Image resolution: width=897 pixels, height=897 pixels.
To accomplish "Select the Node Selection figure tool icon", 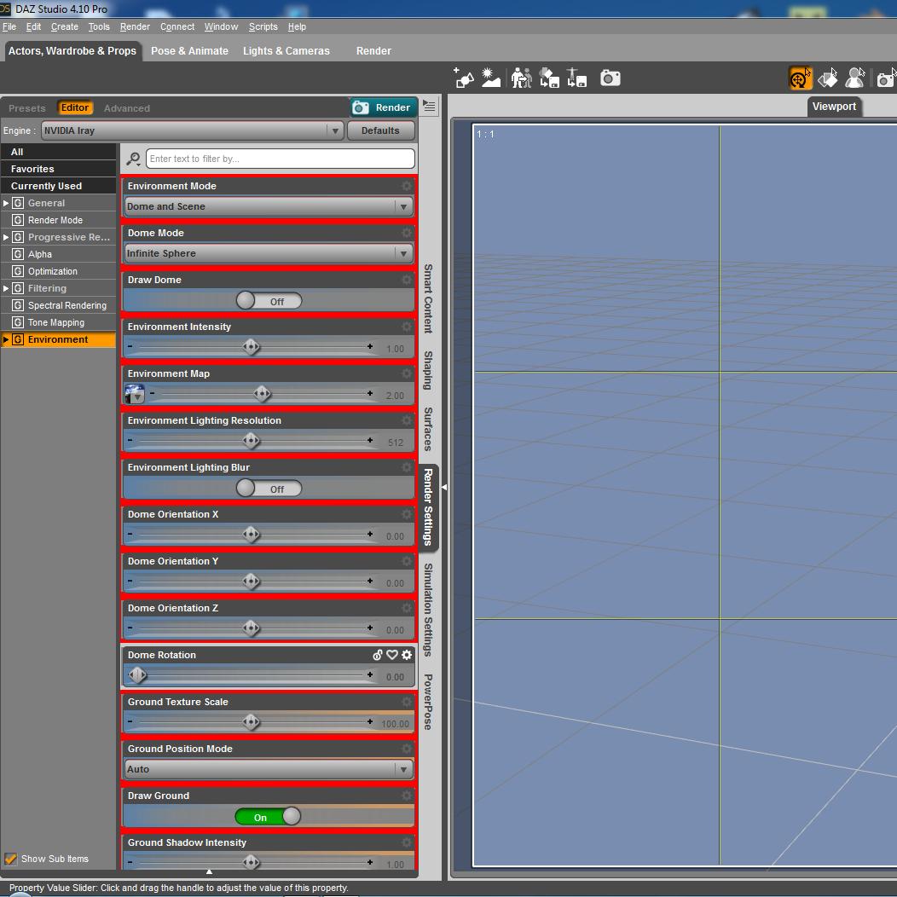I will click(855, 78).
